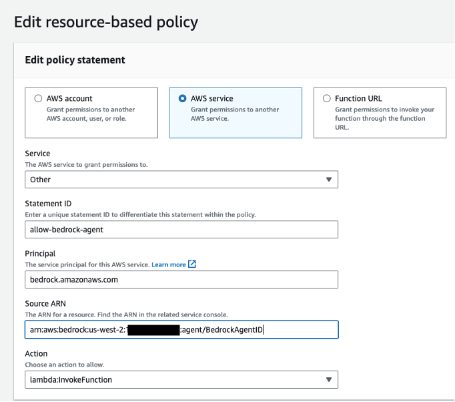
Task: Click the Edit resource-based policy title
Action: [106, 22]
